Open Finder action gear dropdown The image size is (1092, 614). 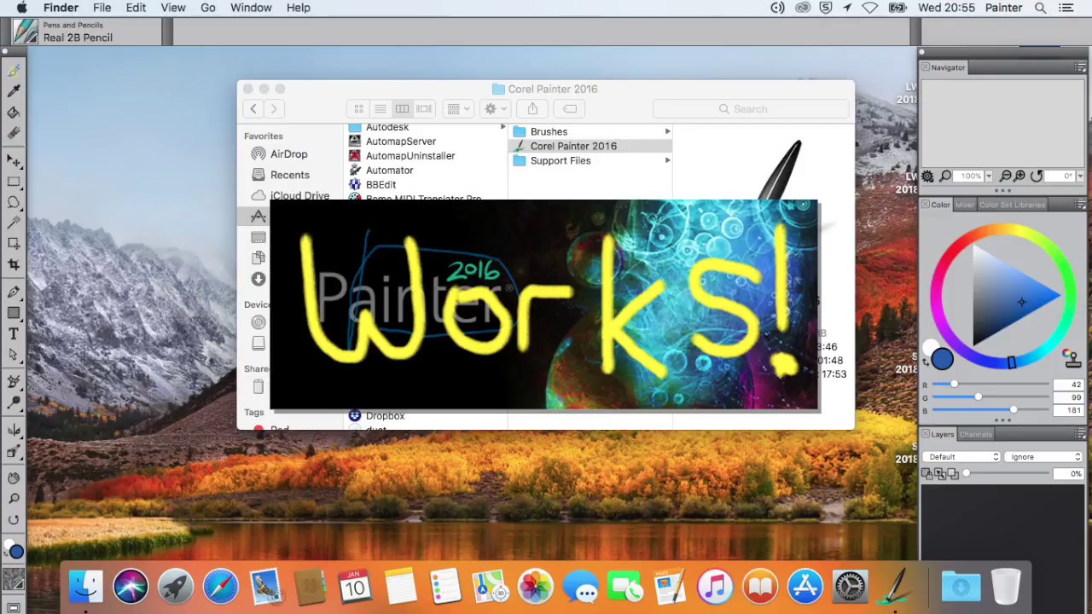pos(495,108)
